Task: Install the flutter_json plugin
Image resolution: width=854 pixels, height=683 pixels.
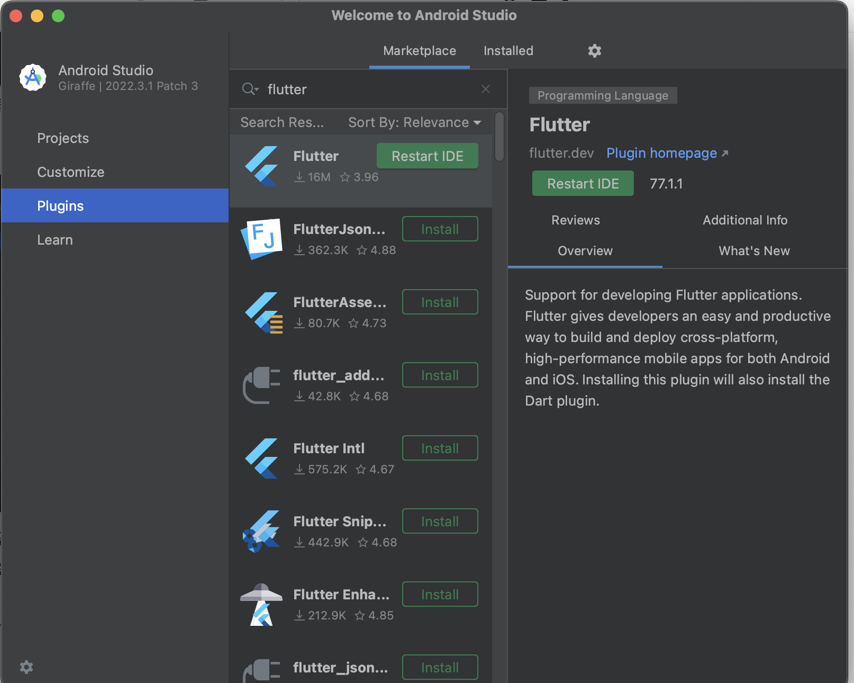Action: pos(440,668)
